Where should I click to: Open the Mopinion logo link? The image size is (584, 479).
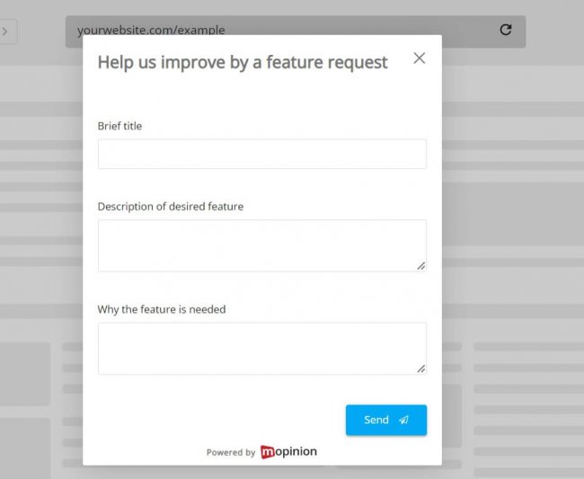[x=288, y=452]
